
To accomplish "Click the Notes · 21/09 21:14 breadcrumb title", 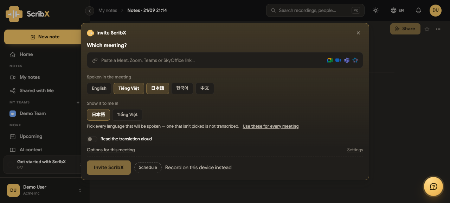I will pos(147,11).
